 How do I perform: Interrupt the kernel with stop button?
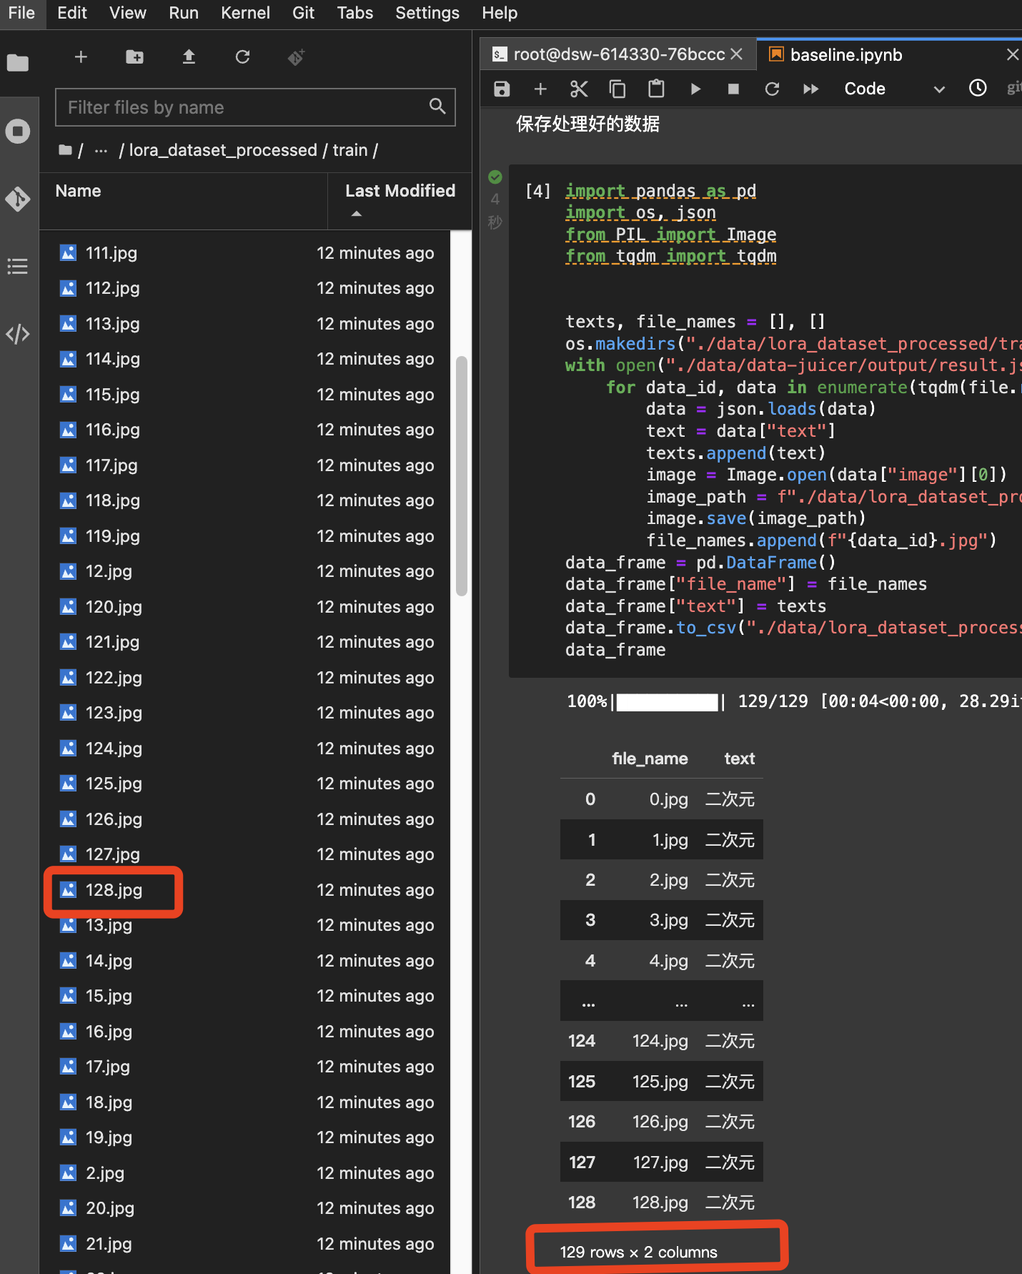[733, 89]
